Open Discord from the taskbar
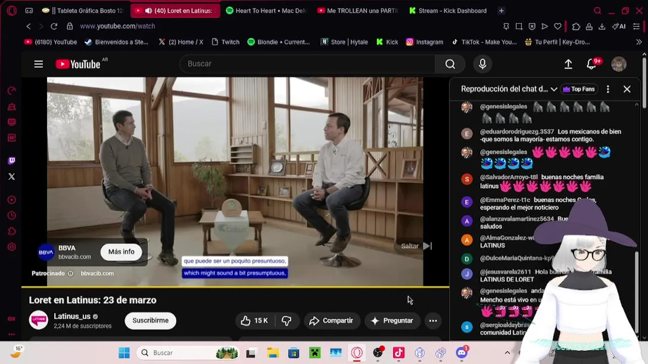The image size is (648, 364). 462,353
